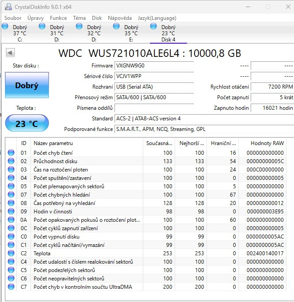294x302 pixels.
Task: Click the serial number field VCJV1WPP
Action: coord(154,76)
